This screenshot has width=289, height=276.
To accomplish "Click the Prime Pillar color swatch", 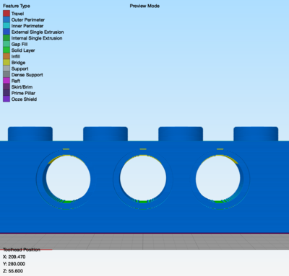I will 7,93.
